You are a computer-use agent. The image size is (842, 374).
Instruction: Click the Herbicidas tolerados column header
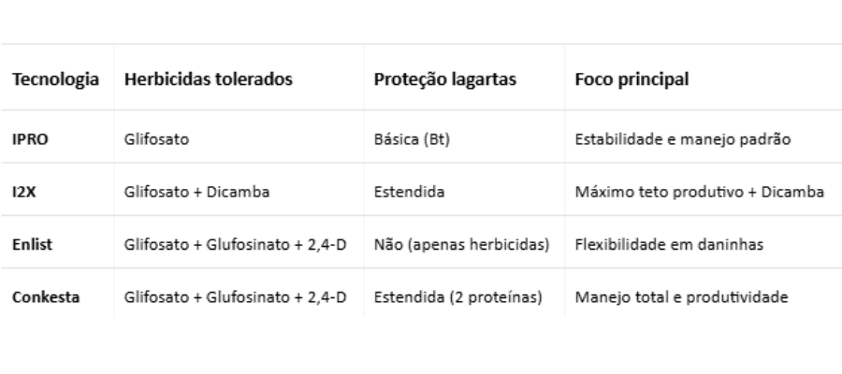click(209, 80)
